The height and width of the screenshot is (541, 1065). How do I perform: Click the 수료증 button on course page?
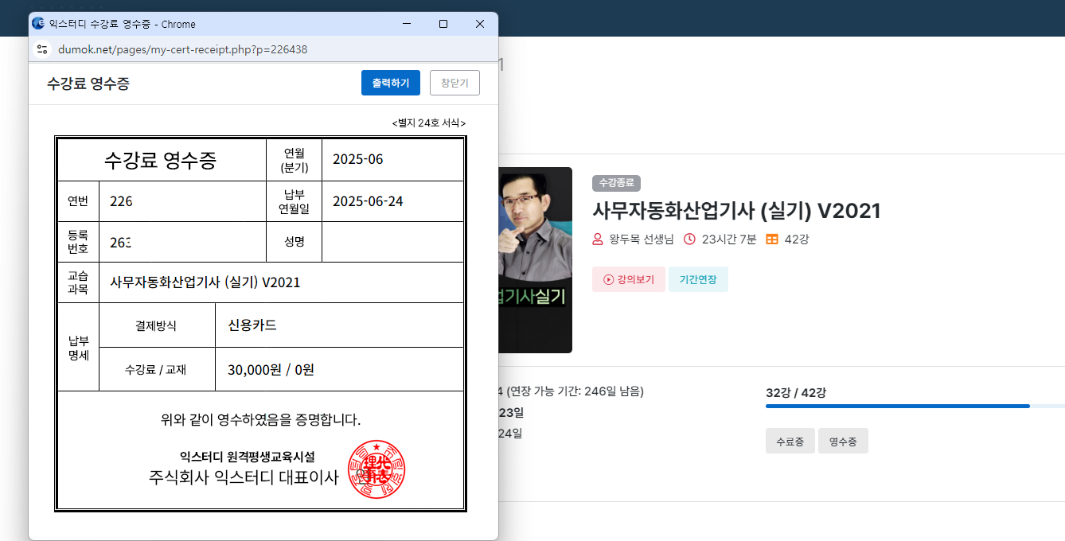(790, 441)
